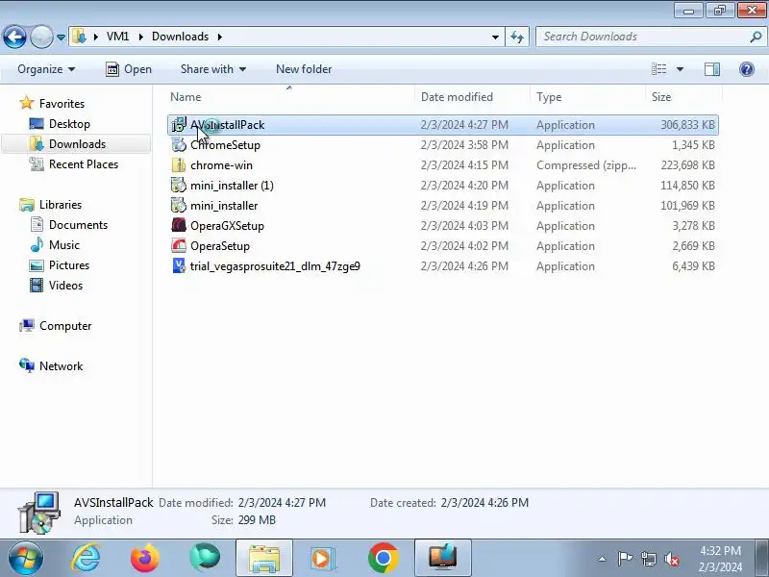Screen dimensions: 769x577
Task: Open recent pages dropdown next to Forward arrow
Action: [x=61, y=38]
